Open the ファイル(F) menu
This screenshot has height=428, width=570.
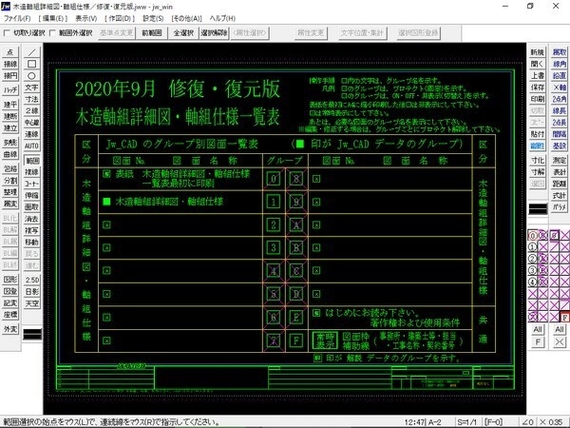[17, 18]
